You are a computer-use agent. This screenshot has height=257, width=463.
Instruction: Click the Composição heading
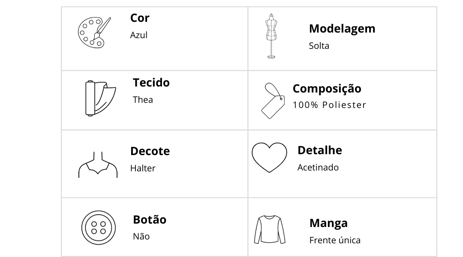pyautogui.click(x=327, y=89)
